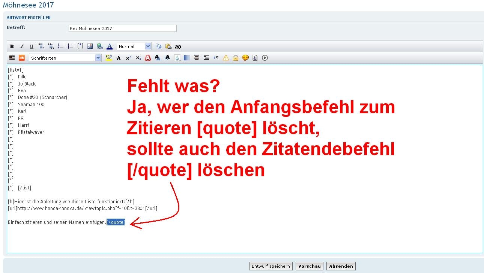Viewport: 484px width, 273px height.
Task: Insert unordered bullet list icon
Action: tap(61, 46)
